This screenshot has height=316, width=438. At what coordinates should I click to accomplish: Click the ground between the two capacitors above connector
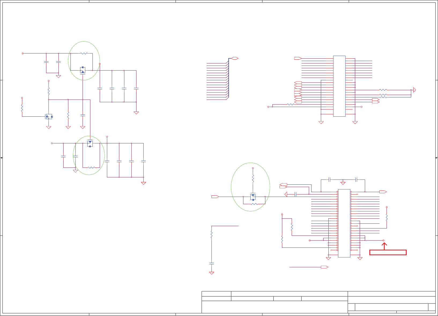[343, 183]
